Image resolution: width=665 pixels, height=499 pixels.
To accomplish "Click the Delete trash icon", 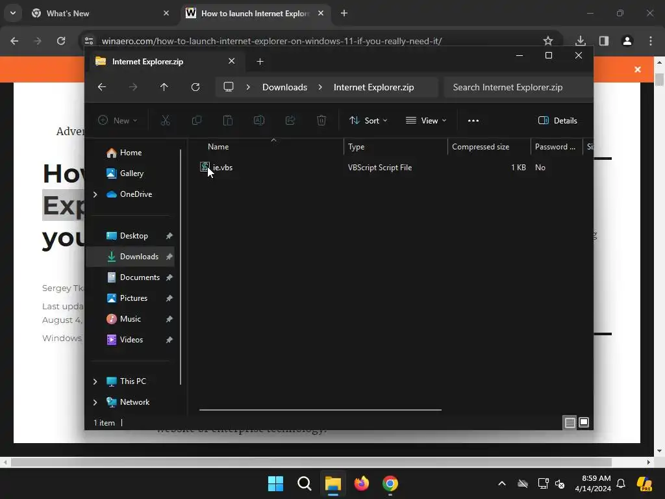I will [x=321, y=120].
